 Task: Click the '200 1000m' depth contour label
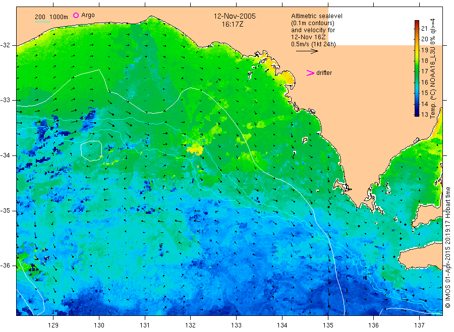coord(51,17)
